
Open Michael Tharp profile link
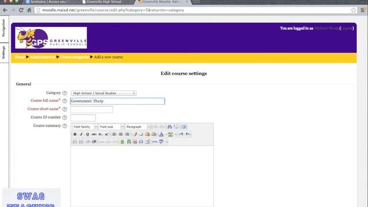326,28
